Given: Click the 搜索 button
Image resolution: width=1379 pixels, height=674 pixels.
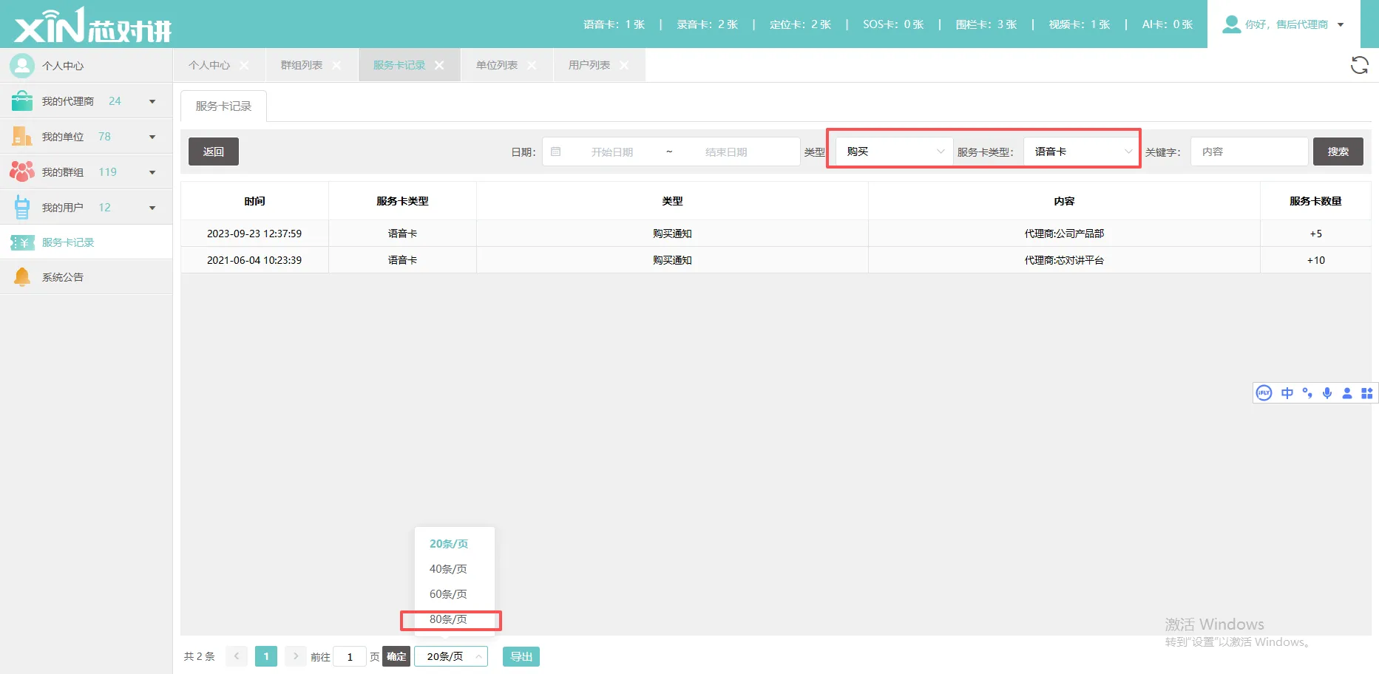Looking at the screenshot, I should 1338,152.
